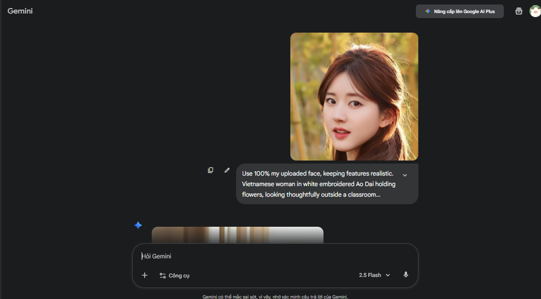541x299 pixels.
Task: View the uploaded portrait photo
Action: coord(354,96)
